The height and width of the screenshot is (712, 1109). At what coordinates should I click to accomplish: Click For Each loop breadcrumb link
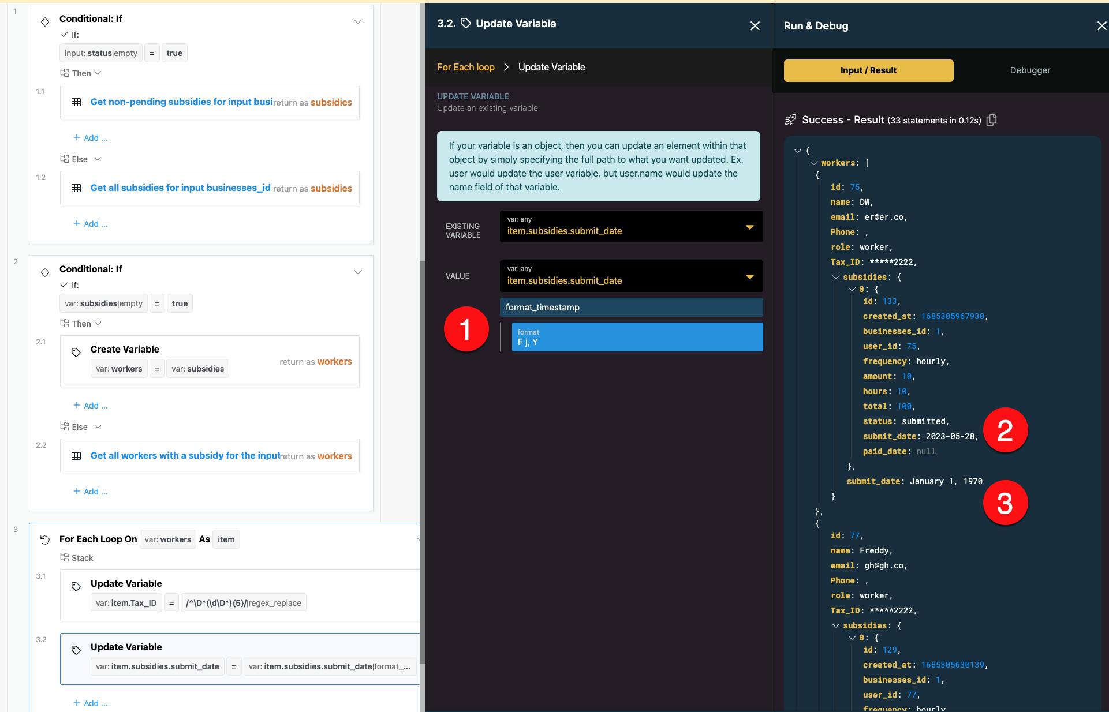click(466, 67)
